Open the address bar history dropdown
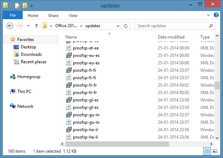 coord(118,26)
